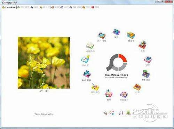Switch to the 批处理 tab
Viewport: 174px width, 129px height.
click(45, 7)
